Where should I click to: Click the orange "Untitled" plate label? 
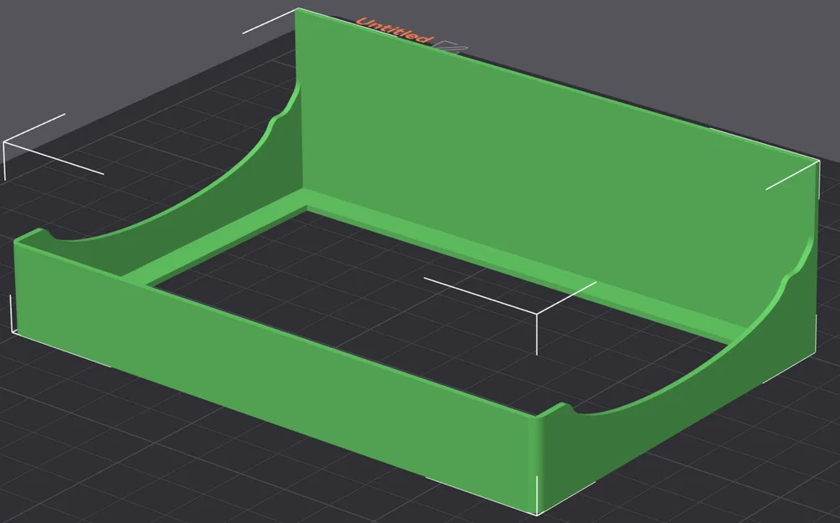[394, 31]
